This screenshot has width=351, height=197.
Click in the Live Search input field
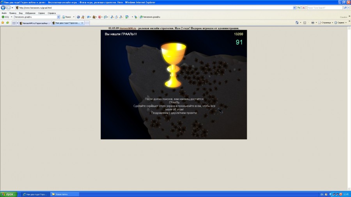pyautogui.click(x=324, y=8)
